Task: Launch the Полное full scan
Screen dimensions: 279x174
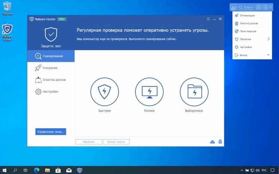Action: point(149,92)
